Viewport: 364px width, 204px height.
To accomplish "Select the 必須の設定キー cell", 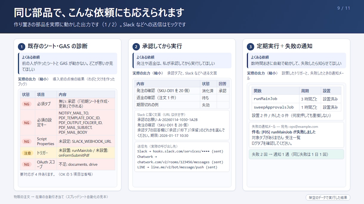I will [46, 123].
